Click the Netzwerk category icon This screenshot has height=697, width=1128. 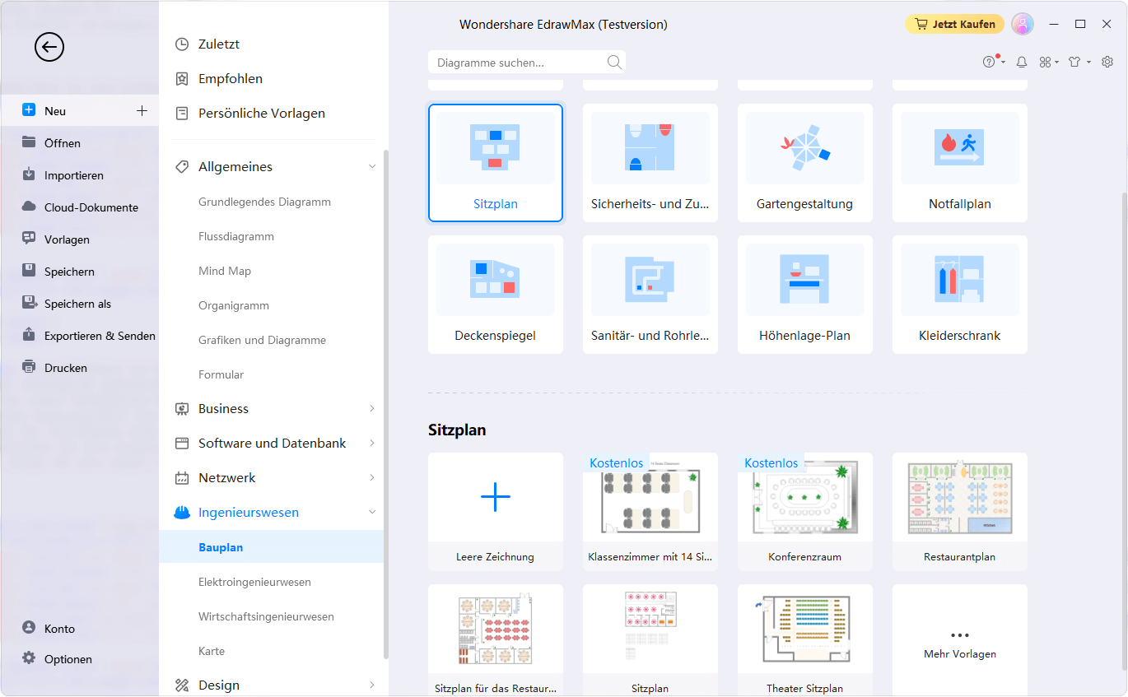point(182,477)
